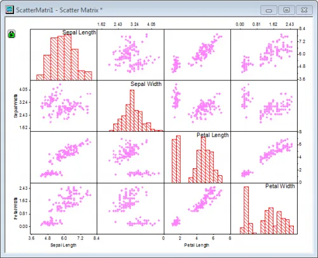The height and width of the screenshot is (258, 318).
Task: Click the Petal Width left axis label
Action: point(15,208)
